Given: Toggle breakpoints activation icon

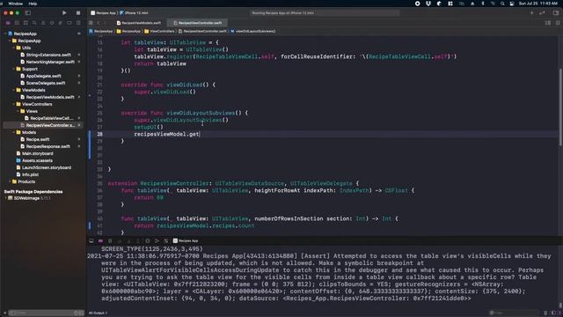Looking at the screenshot, I should [x=100, y=240].
